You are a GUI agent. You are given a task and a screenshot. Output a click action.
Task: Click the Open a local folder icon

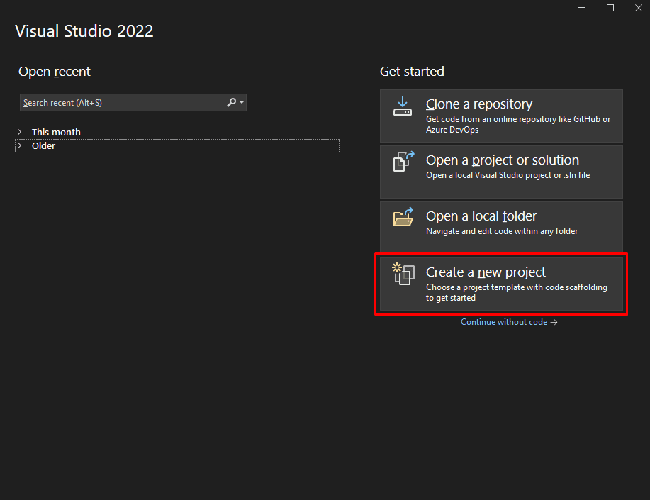403,217
